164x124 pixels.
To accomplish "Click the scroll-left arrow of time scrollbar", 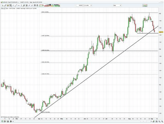I will [13, 121].
